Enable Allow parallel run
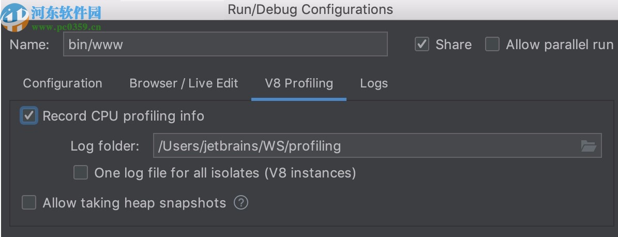The image size is (618, 237). tap(492, 45)
